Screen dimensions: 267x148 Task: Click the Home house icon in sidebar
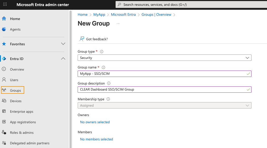pos(4,18)
